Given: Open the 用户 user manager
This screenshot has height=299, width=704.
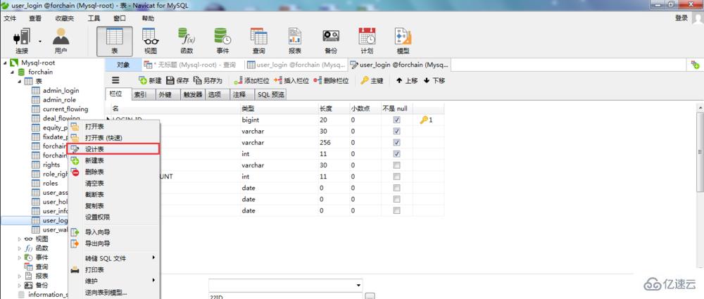Looking at the screenshot, I should point(61,41).
